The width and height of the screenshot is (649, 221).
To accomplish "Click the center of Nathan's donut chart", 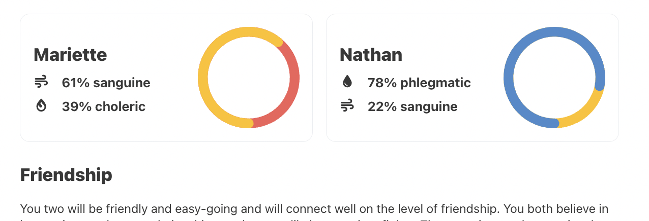I will tap(554, 78).
